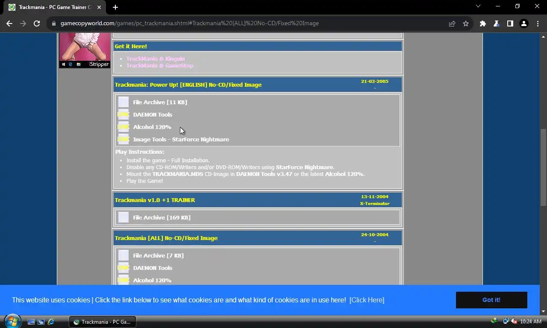Click the Trackmania: Power Up! [ENGLISH] heading
Image resolution: width=547 pixels, height=328 pixels.
click(x=188, y=85)
